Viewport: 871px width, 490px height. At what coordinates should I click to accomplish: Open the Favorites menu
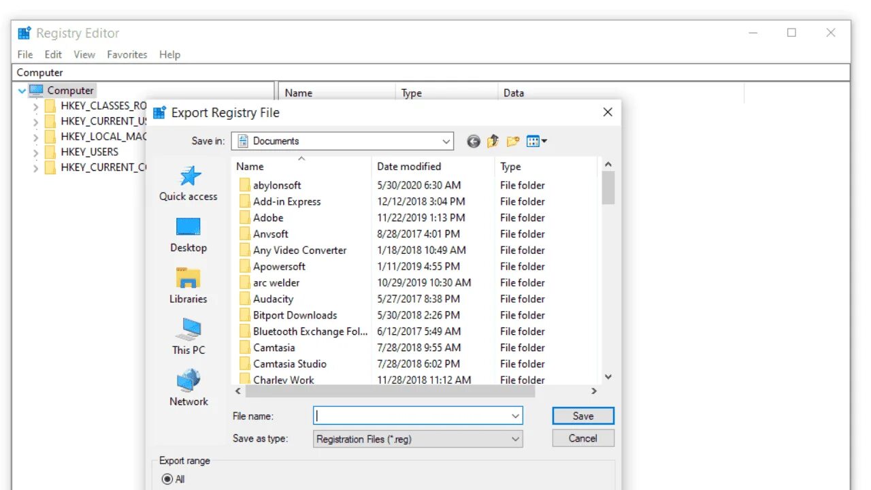(127, 54)
